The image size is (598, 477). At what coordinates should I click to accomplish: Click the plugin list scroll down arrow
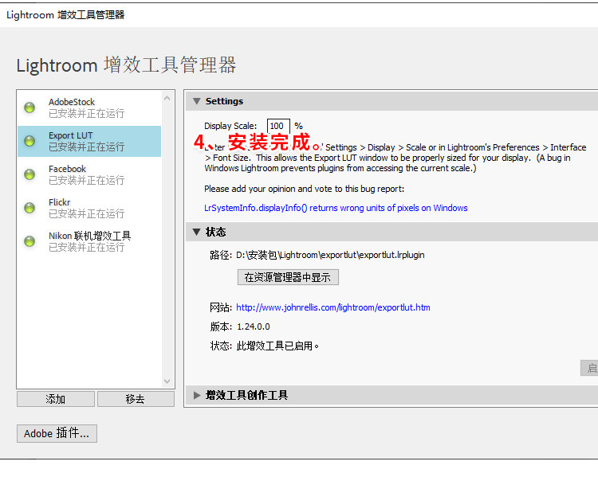pyautogui.click(x=167, y=381)
